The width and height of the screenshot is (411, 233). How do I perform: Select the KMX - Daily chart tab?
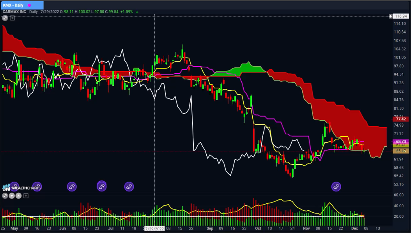point(22,5)
